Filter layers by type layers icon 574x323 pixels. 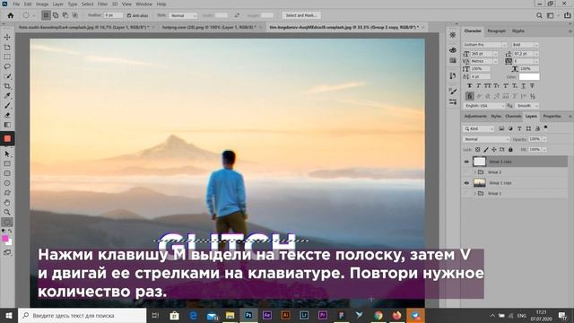(x=519, y=129)
